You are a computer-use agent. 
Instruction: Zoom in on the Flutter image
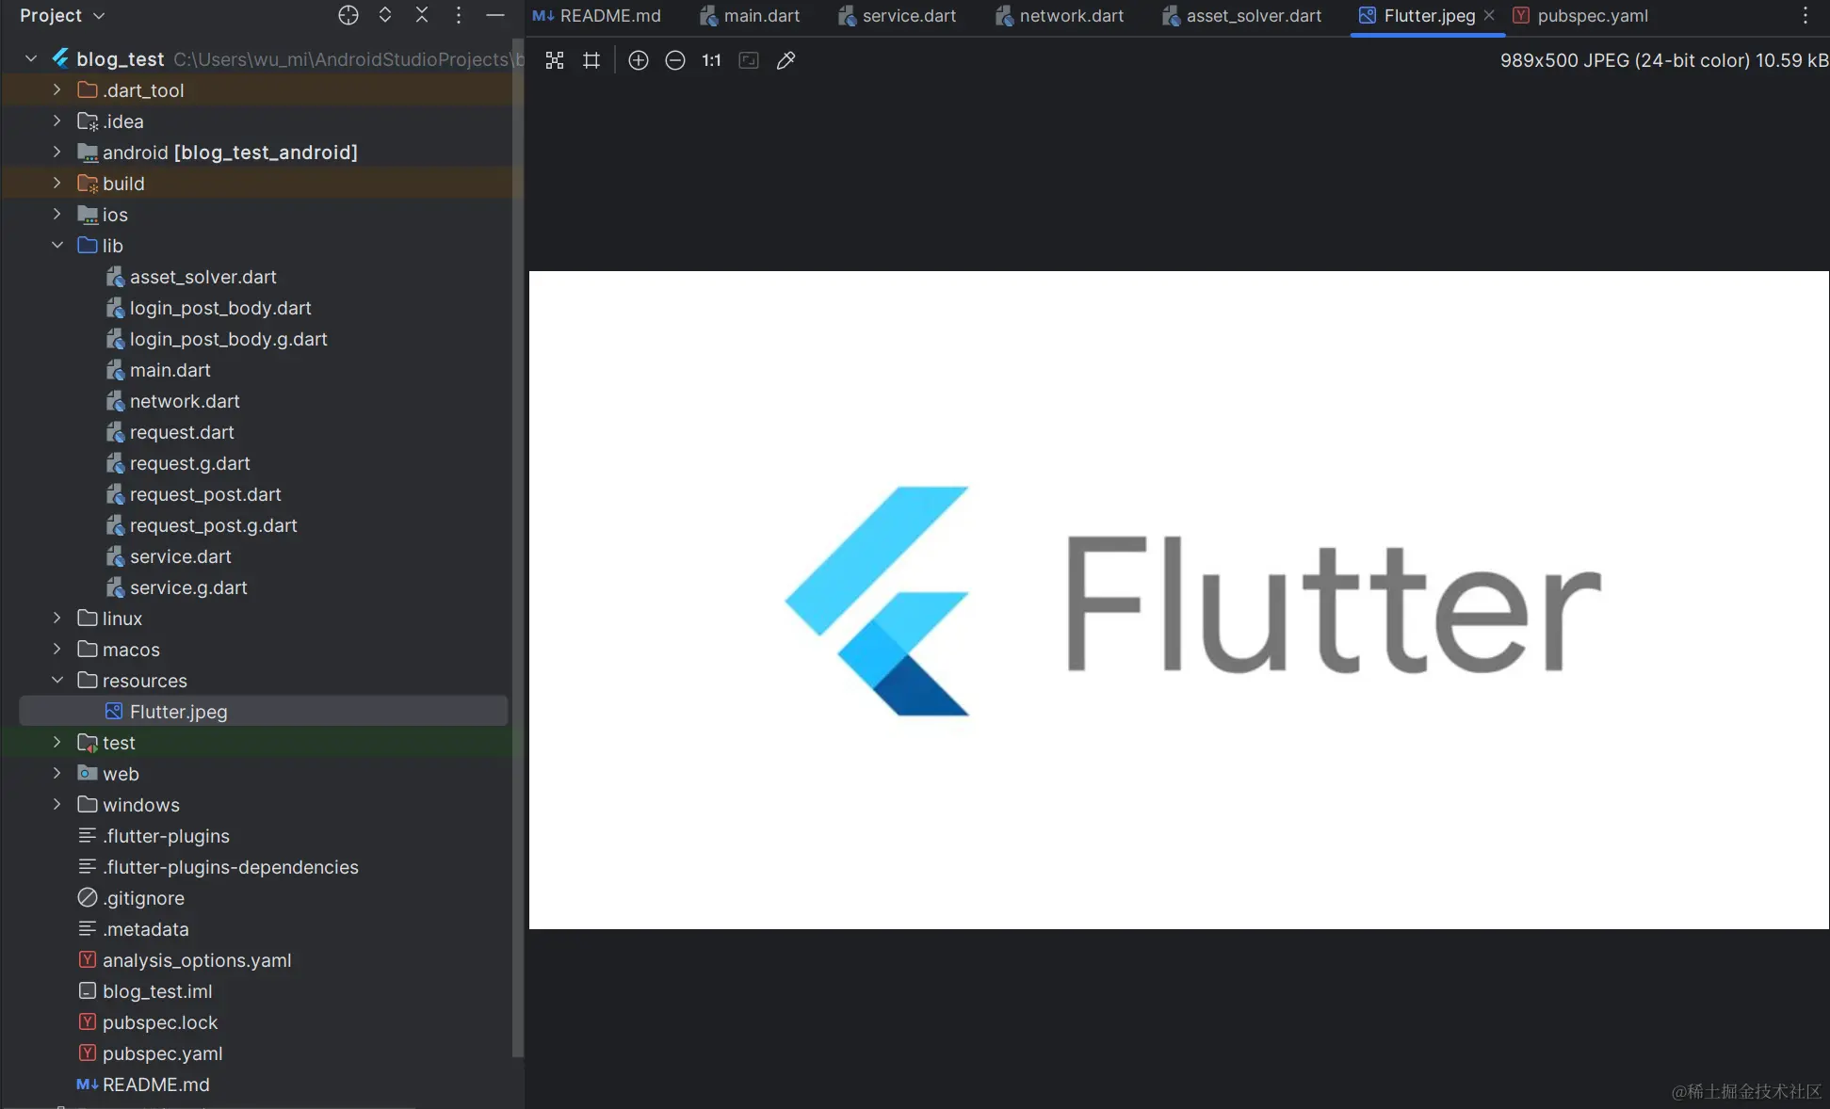click(x=638, y=60)
